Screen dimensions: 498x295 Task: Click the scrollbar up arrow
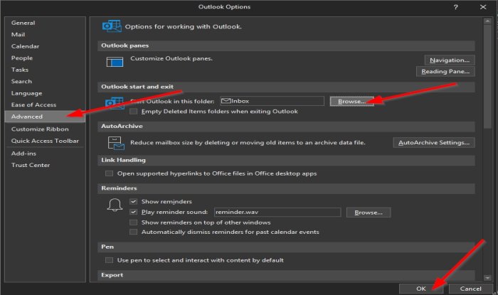pos(487,21)
